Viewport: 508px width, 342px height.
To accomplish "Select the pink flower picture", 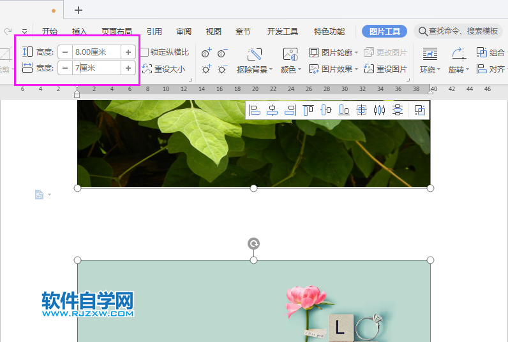I will [253, 301].
